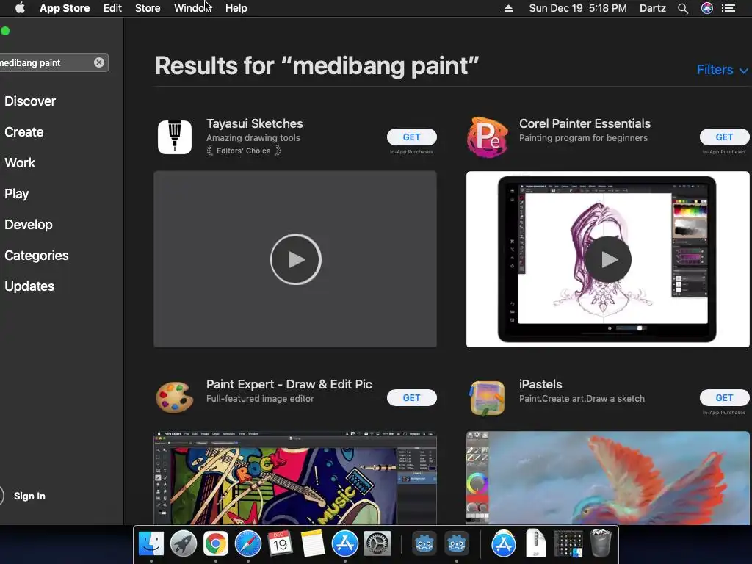The width and height of the screenshot is (752, 564).
Task: Open the Paint Expert title link
Action: click(289, 384)
